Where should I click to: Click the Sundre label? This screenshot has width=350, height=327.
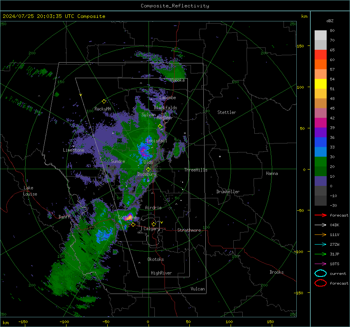[x=118, y=161]
